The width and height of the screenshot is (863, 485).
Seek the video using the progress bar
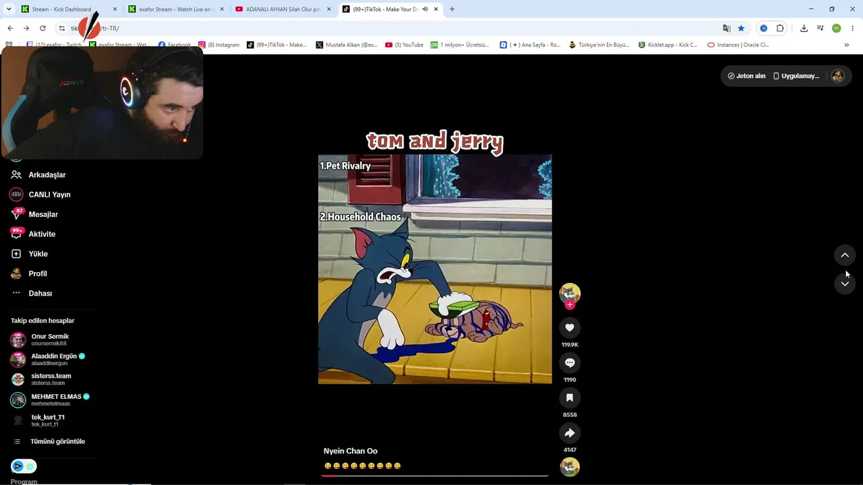pyautogui.click(x=435, y=476)
